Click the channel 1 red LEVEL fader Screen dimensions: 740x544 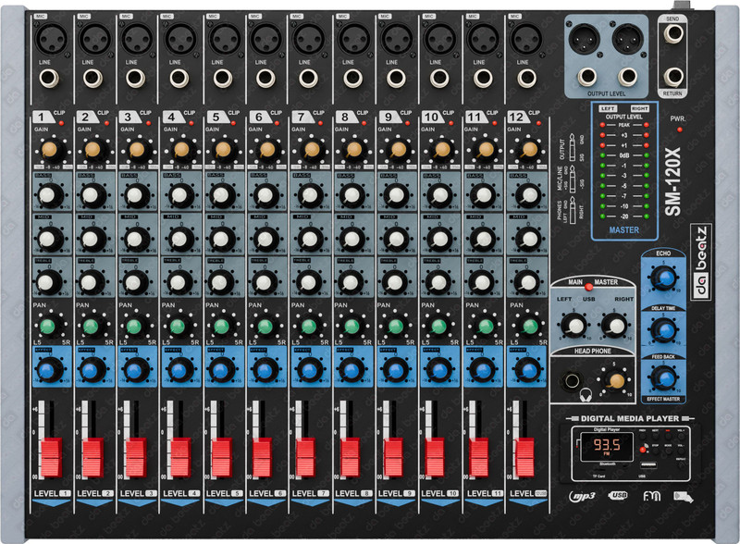[x=51, y=458]
